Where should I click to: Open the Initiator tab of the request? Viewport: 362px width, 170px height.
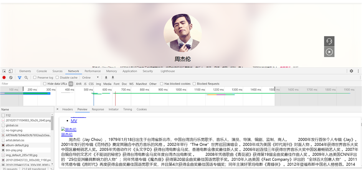tap(114, 109)
